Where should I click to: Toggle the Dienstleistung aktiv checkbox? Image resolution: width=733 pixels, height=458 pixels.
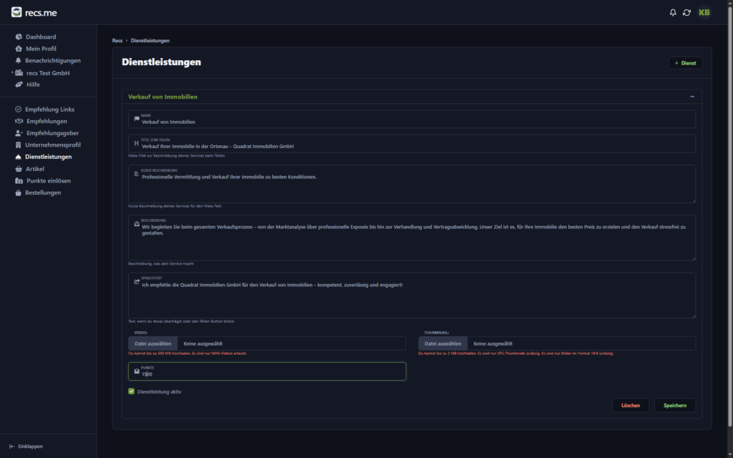pos(131,391)
